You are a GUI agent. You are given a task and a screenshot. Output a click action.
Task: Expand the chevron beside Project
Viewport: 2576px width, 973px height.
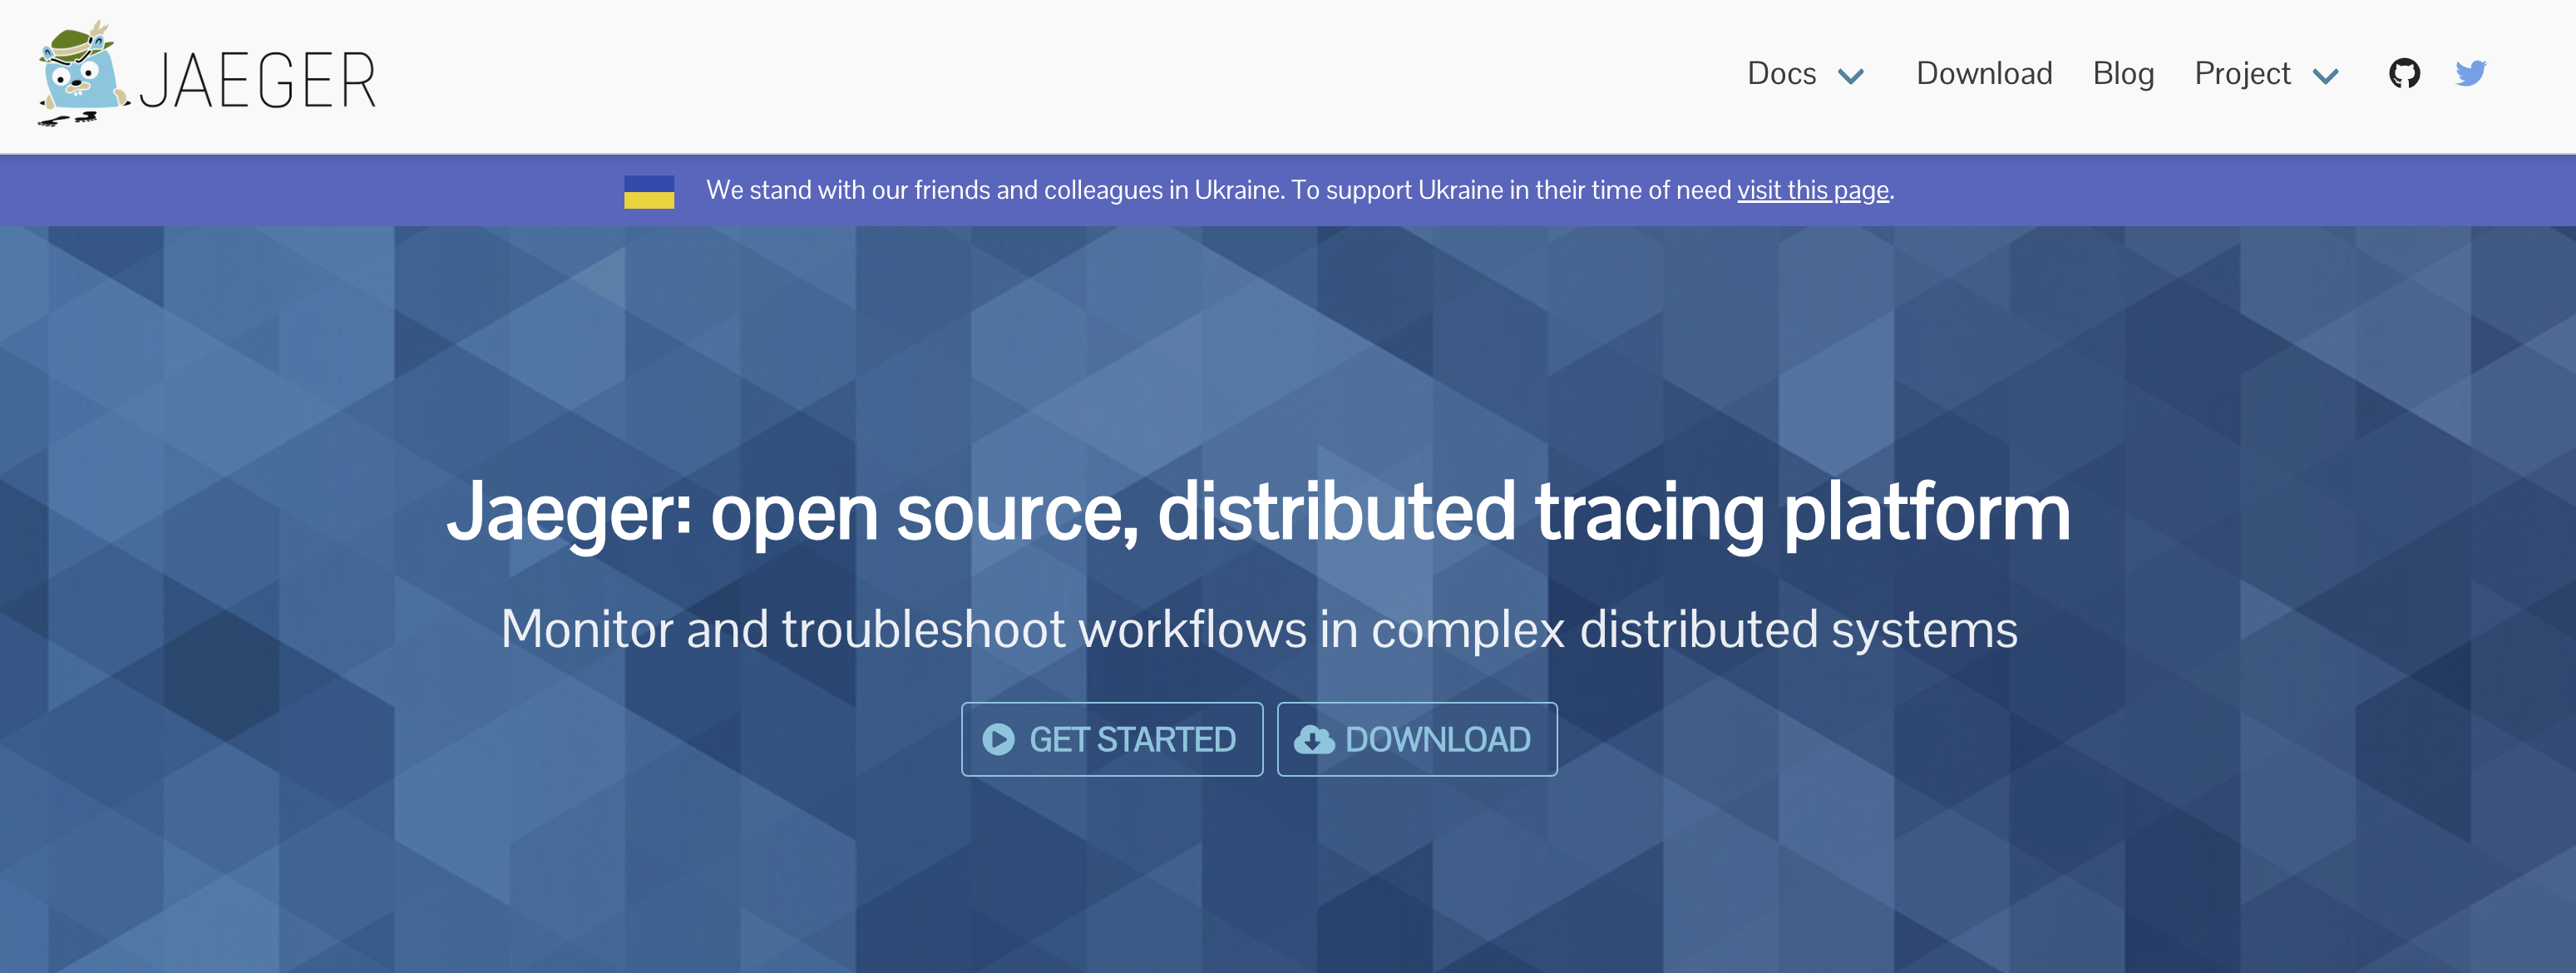(2325, 76)
